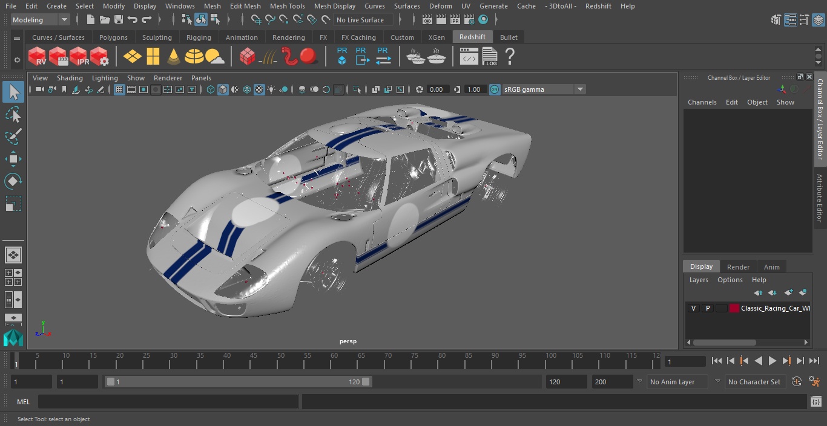
Task: Click the layer's red color swatch
Action: pyautogui.click(x=734, y=308)
